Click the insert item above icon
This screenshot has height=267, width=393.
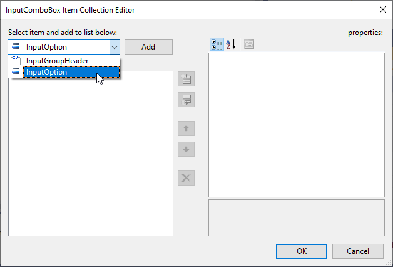click(186, 79)
